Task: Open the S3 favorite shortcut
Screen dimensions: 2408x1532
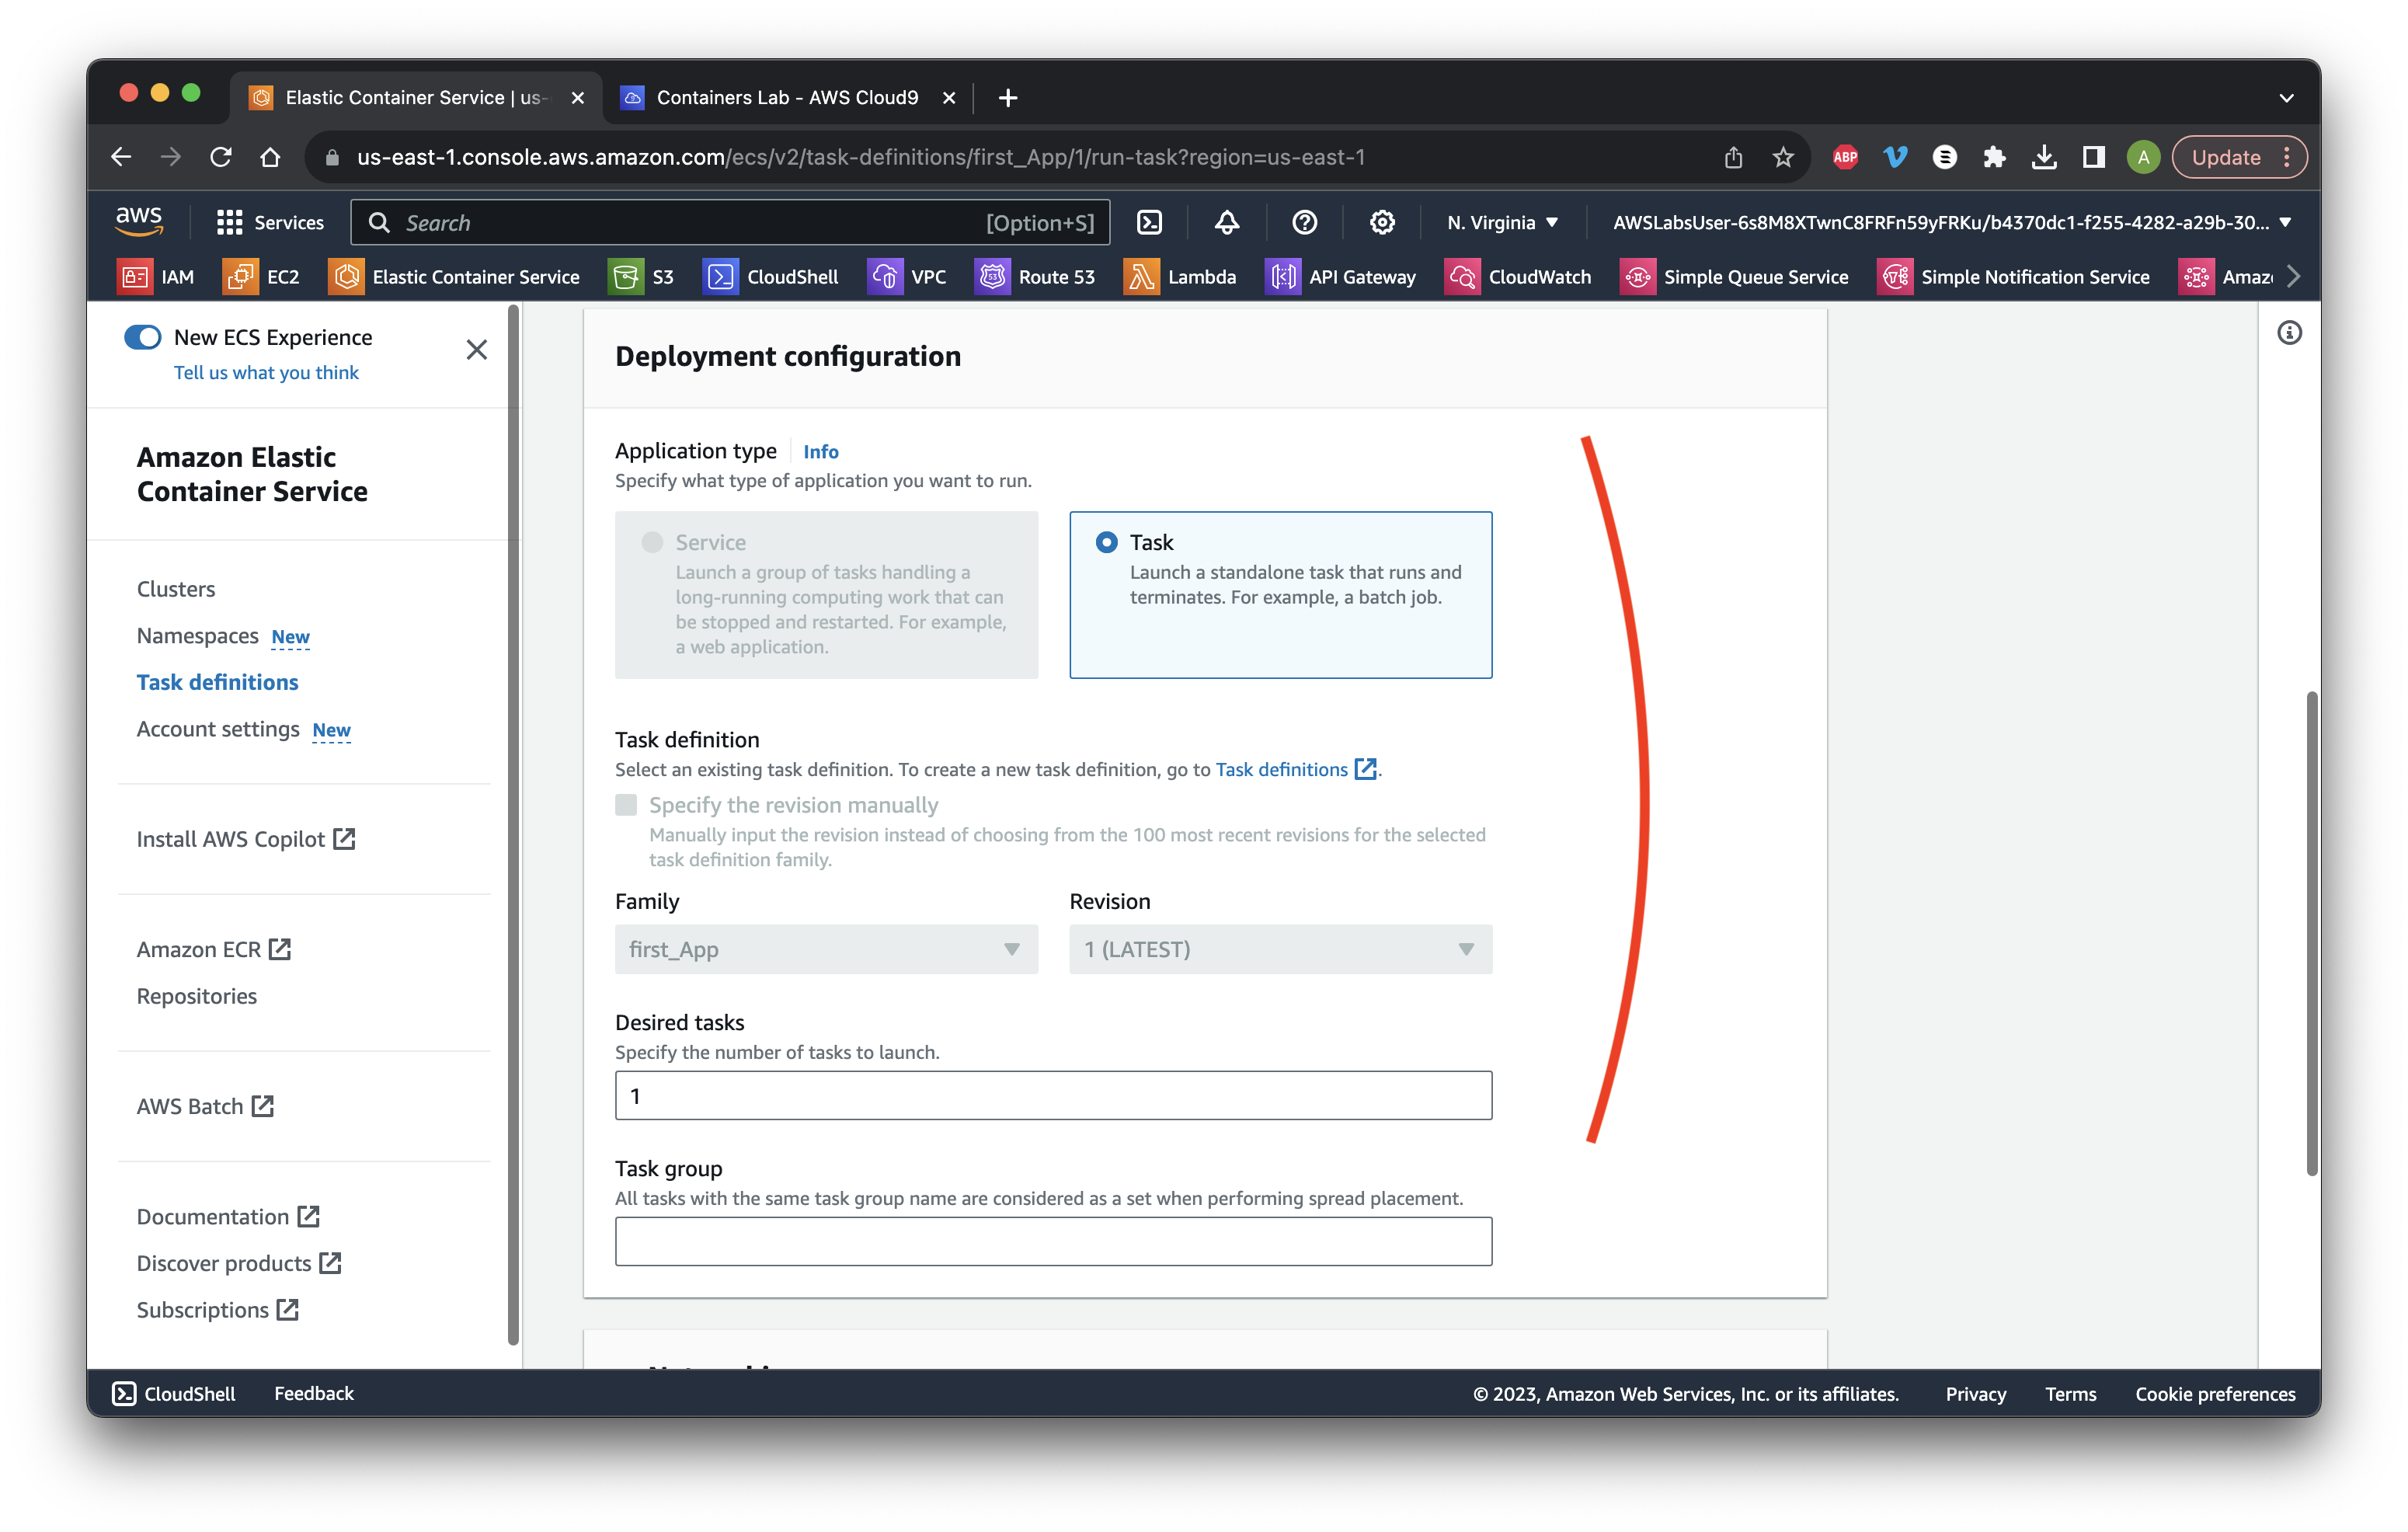Action: (641, 277)
